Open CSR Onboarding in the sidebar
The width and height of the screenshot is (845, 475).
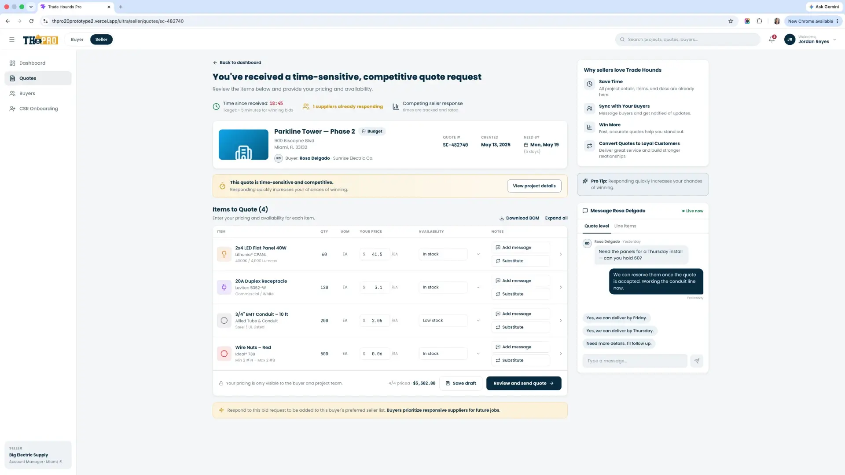point(38,109)
